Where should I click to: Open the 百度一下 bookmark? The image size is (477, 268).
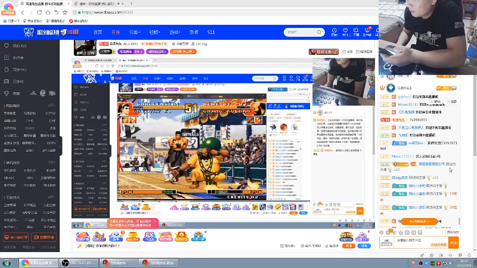click(11, 21)
